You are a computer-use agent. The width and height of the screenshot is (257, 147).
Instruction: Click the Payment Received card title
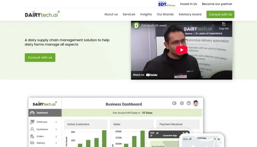[x=171, y=124]
